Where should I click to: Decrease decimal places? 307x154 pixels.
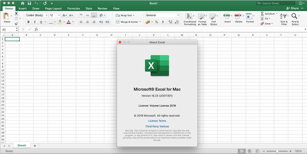point(176,22)
